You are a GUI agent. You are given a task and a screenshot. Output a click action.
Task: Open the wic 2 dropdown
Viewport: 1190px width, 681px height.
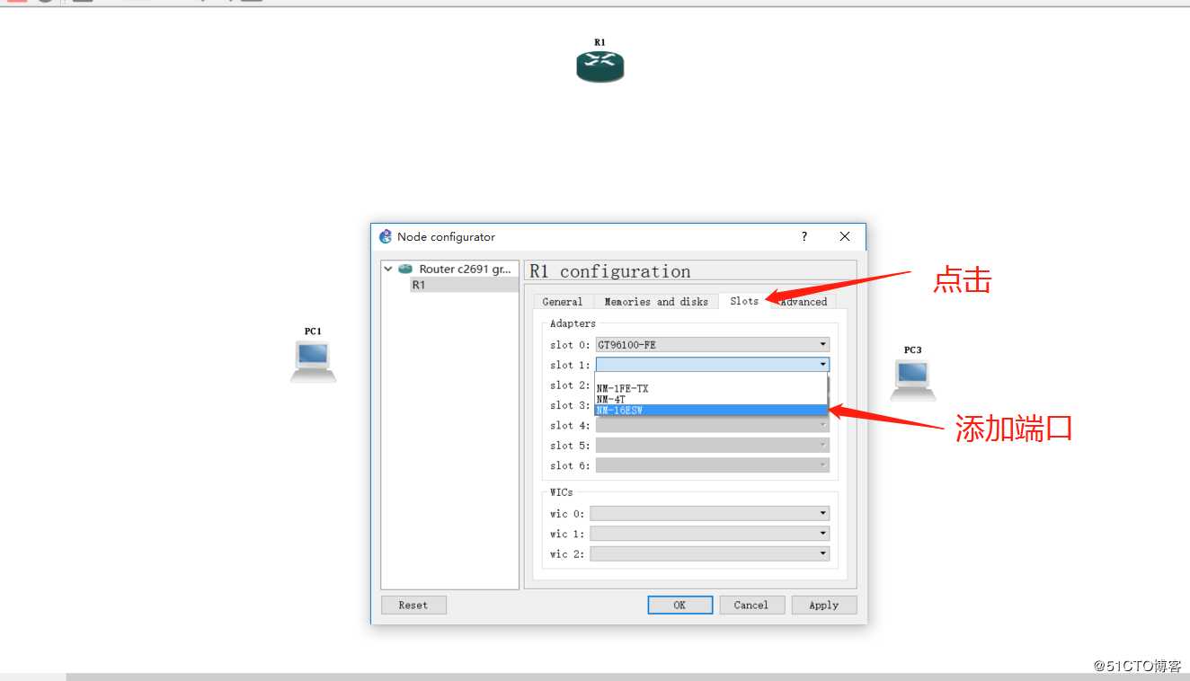pyautogui.click(x=710, y=553)
